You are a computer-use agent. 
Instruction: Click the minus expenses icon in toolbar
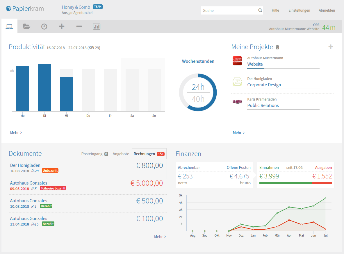point(79,26)
